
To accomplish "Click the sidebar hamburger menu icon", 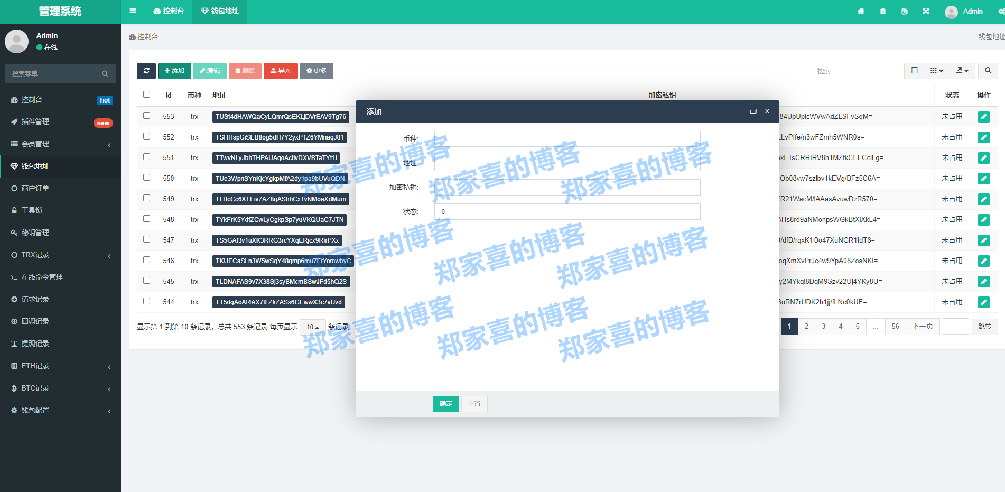I will point(133,11).
